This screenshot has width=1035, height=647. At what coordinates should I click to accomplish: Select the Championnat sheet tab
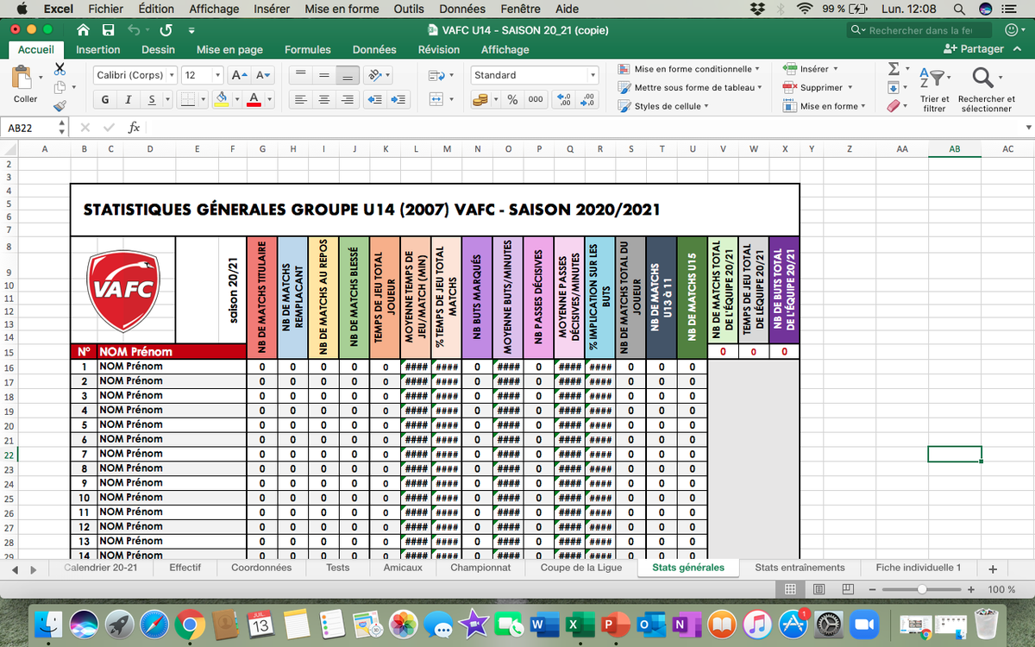[x=480, y=568]
